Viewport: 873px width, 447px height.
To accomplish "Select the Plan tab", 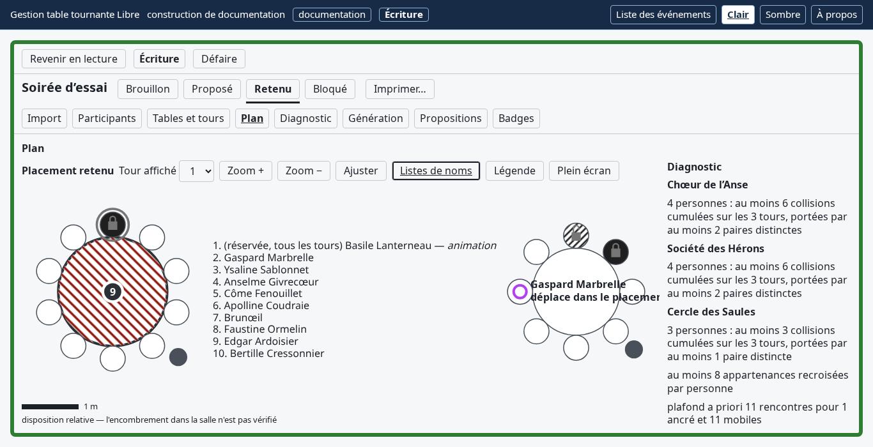I will pyautogui.click(x=252, y=119).
